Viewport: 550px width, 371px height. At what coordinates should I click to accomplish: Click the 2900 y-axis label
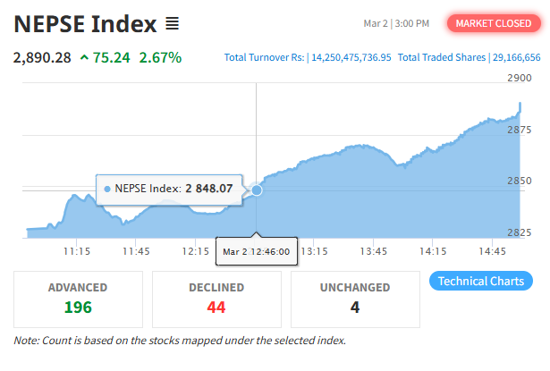point(519,78)
